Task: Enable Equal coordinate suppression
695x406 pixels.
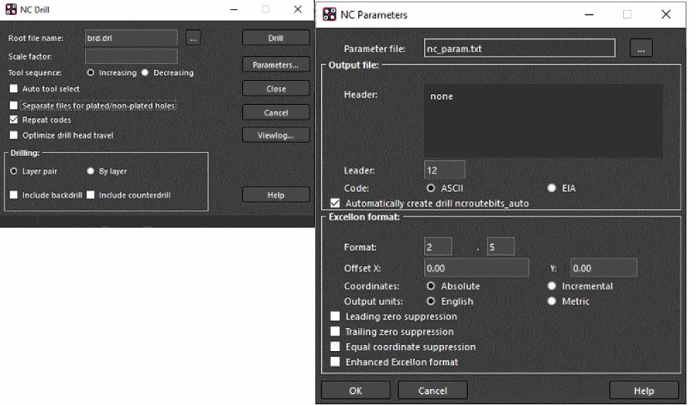Action: pos(335,346)
